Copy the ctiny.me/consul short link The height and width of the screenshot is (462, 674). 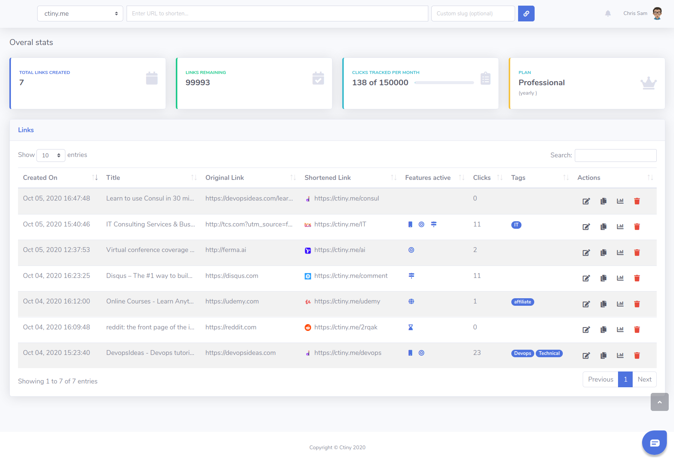point(603,201)
